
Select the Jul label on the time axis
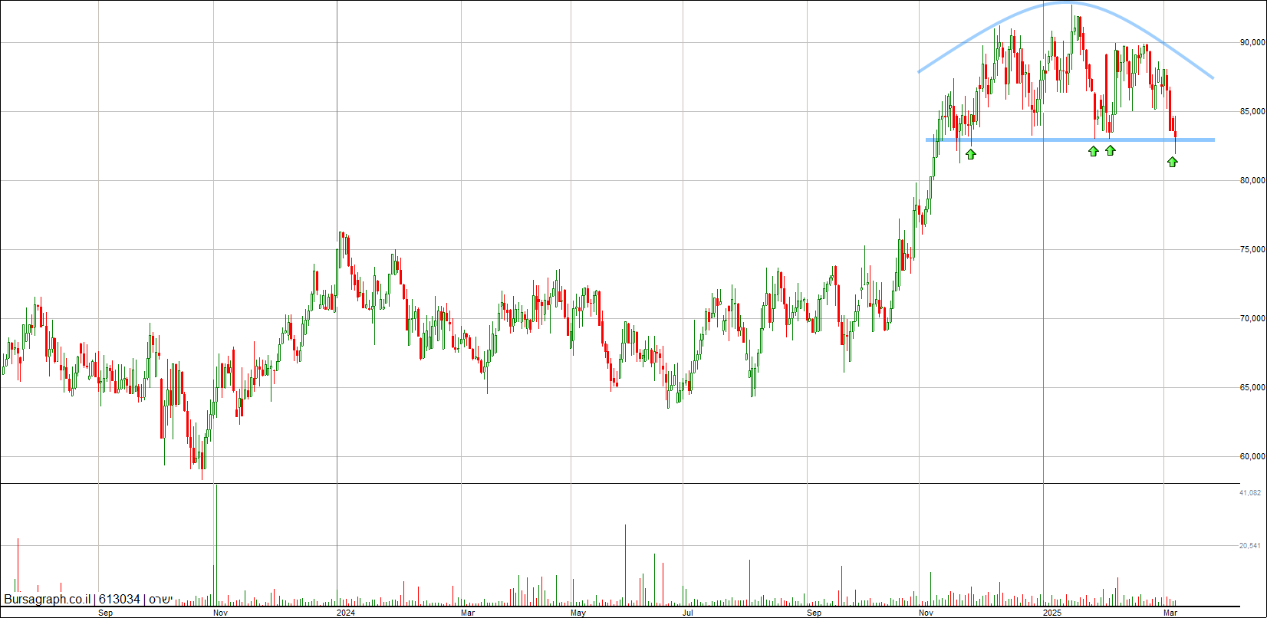[688, 613]
